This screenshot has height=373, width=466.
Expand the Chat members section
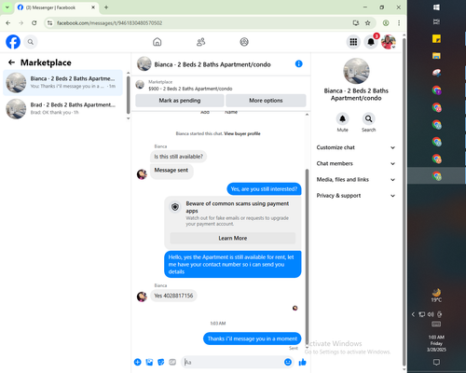coord(356,163)
